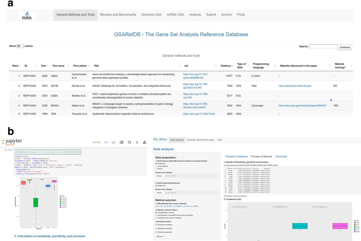Enable Specificity comparison checkbox
This screenshot has height=241, width=361.
coord(156,229)
